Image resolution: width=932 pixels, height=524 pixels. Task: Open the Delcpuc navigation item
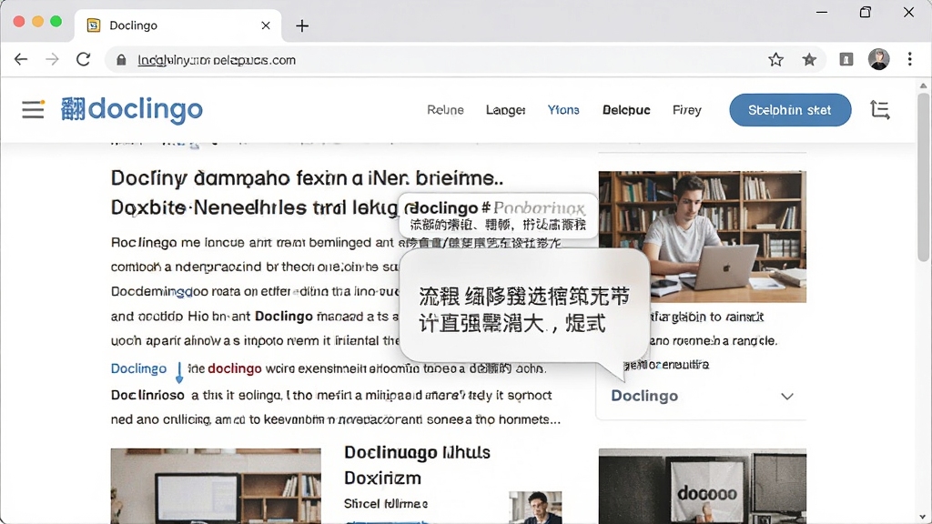[x=626, y=110]
